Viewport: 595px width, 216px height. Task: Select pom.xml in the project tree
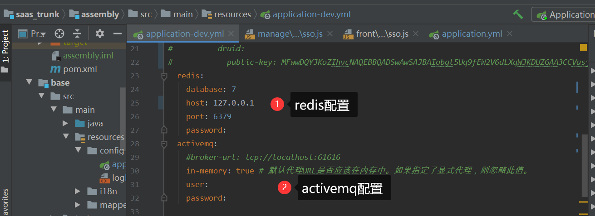pos(80,69)
